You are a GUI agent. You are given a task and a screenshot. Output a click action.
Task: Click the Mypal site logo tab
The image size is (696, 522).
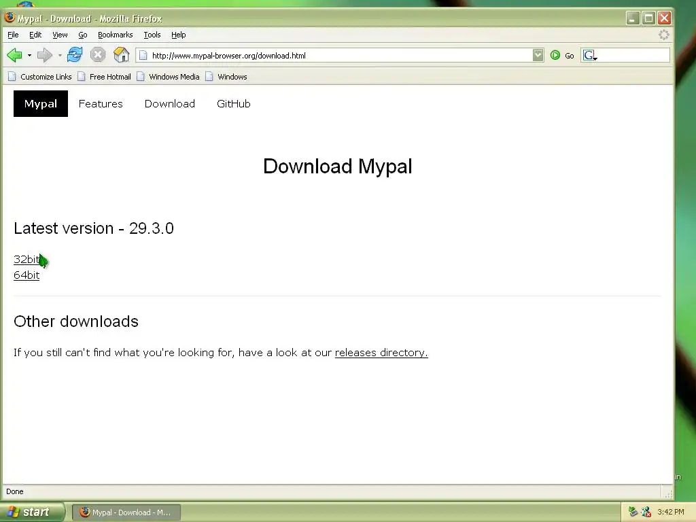(x=40, y=104)
